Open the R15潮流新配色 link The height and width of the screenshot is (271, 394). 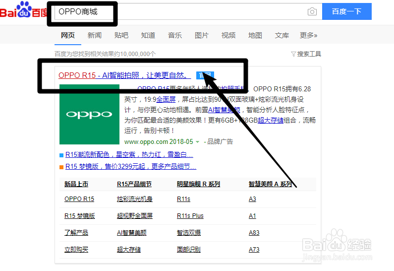click(x=129, y=154)
